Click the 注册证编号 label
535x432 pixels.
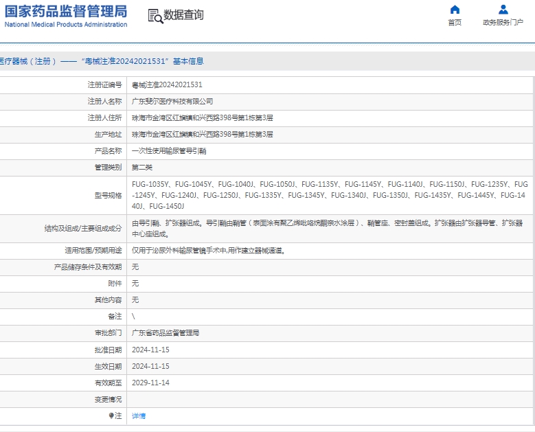104,84
